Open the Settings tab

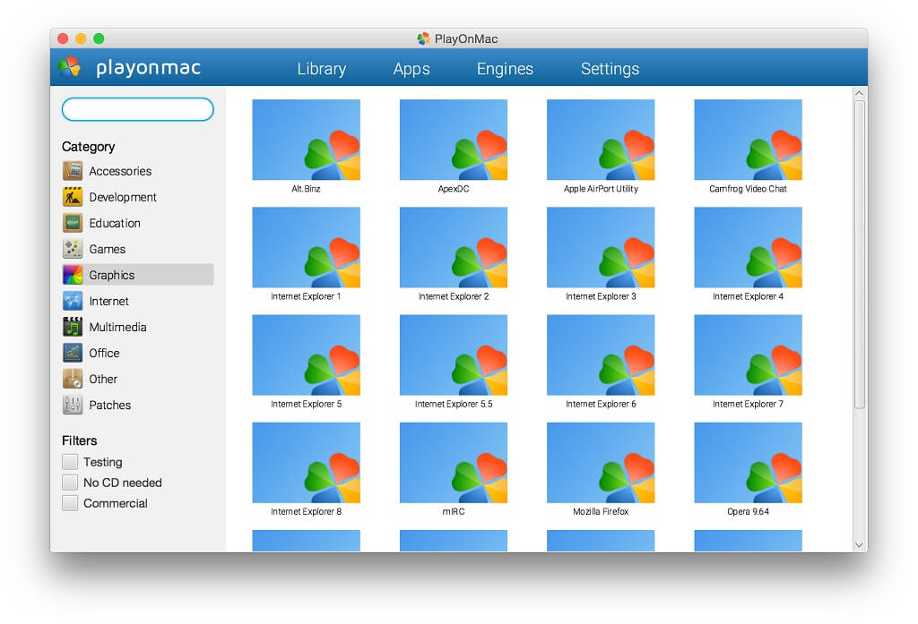coord(610,68)
